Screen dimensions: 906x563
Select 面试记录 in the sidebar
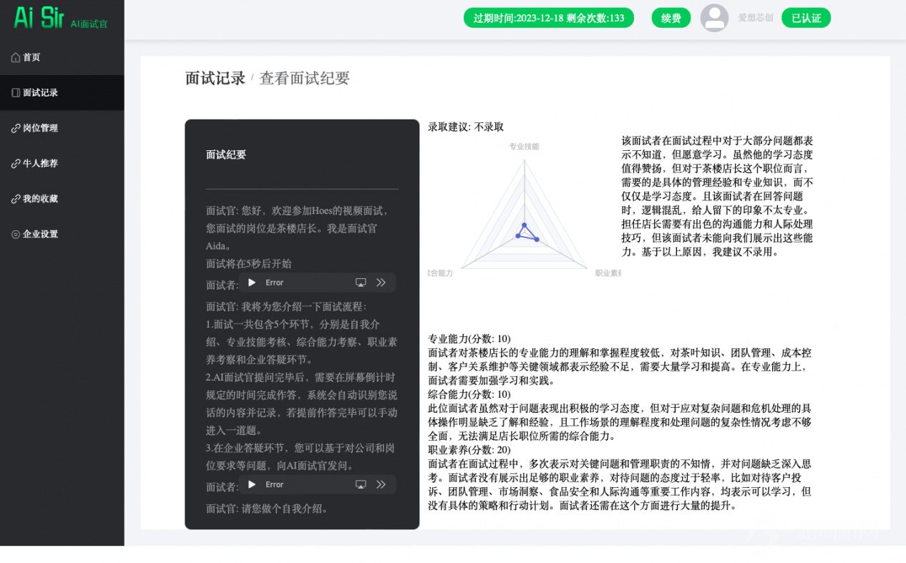click(39, 93)
